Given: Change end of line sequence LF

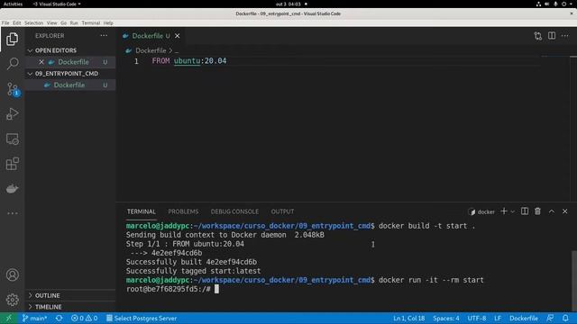Looking at the screenshot, I should coord(498,318).
